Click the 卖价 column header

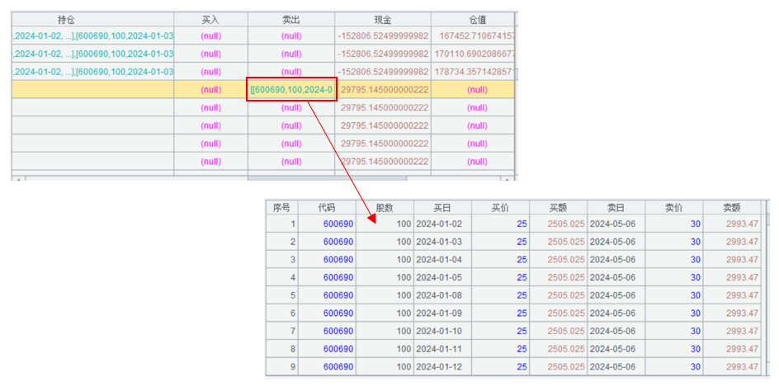674,207
